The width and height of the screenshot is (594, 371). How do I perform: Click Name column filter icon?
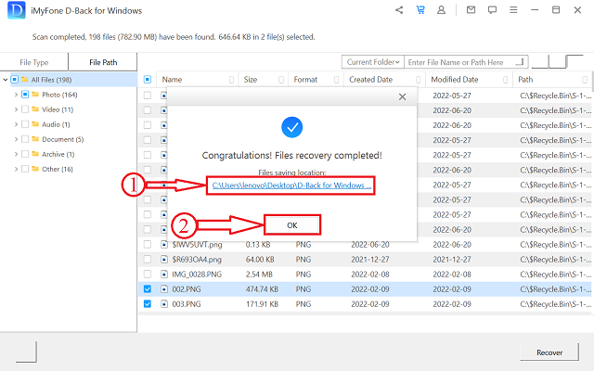click(x=231, y=80)
